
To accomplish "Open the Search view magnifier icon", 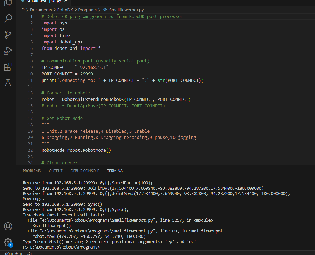I will tap(8, 19).
